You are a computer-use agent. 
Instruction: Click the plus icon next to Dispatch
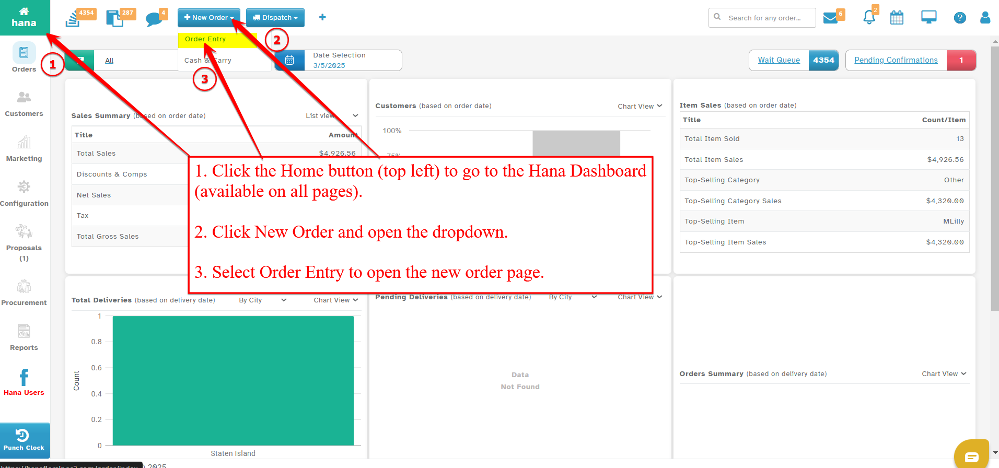tap(322, 17)
